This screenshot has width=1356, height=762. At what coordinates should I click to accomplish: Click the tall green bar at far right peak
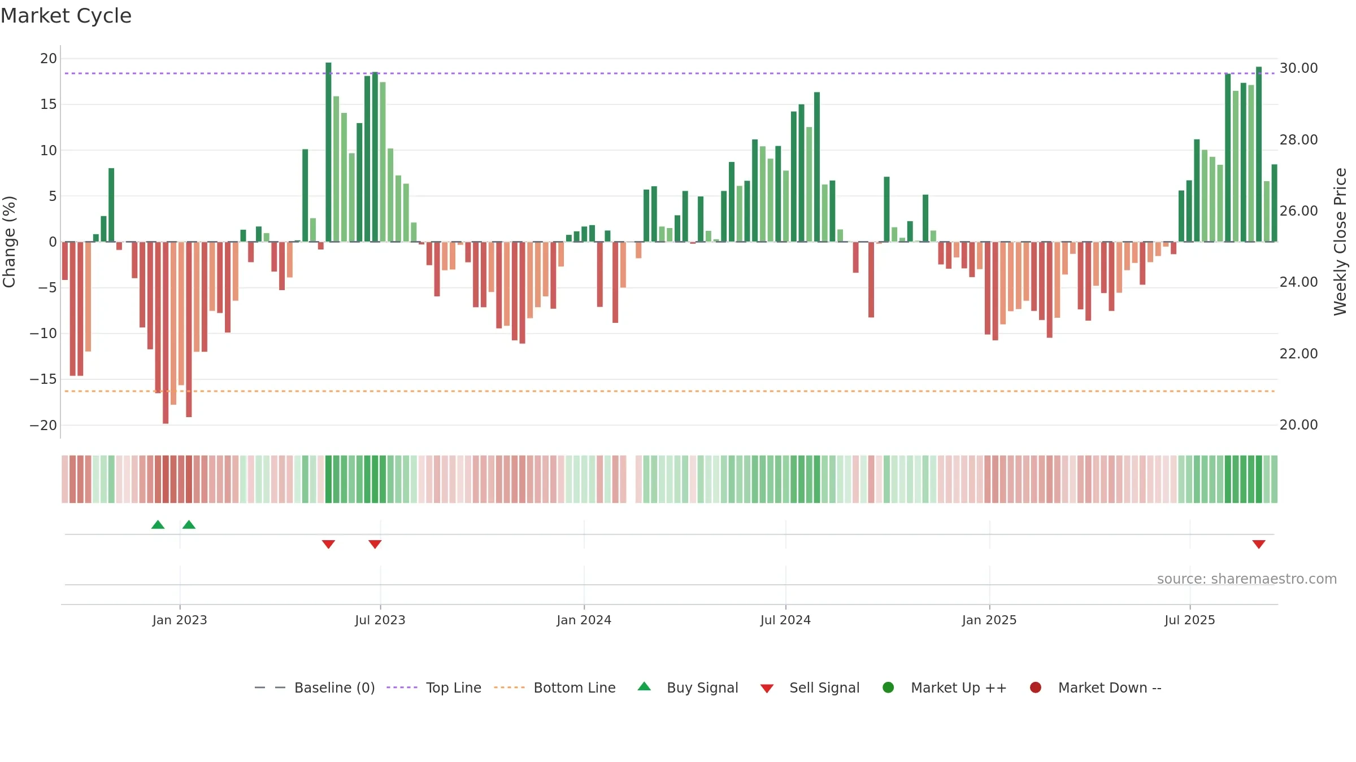click(x=1259, y=154)
